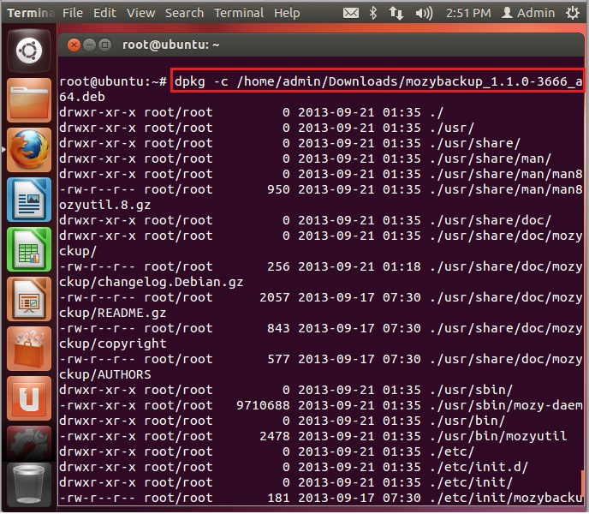The width and height of the screenshot is (589, 514).
Task: Click the ckup/copyright text
Action: 112,344
